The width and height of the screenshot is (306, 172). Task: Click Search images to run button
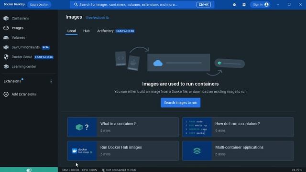click(x=180, y=103)
